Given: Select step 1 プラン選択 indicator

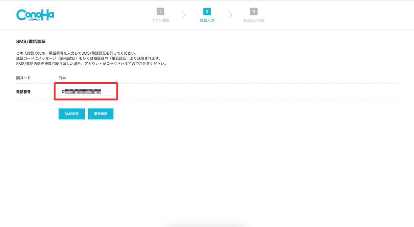Looking at the screenshot, I should [x=160, y=15].
